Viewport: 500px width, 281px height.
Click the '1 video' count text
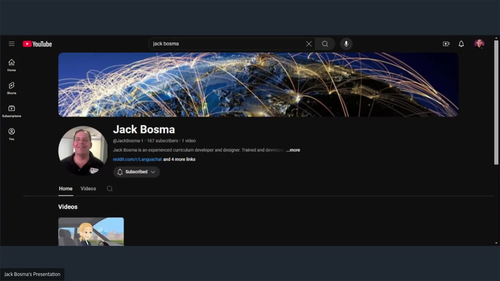click(189, 140)
